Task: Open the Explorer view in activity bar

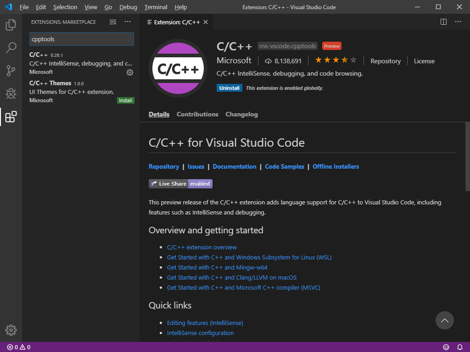Action: [x=11, y=25]
